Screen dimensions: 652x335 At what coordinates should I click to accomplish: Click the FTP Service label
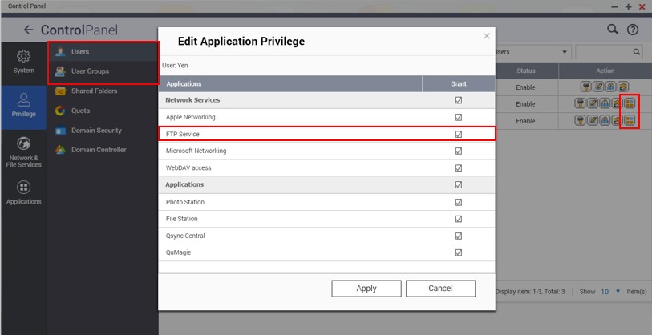click(183, 135)
